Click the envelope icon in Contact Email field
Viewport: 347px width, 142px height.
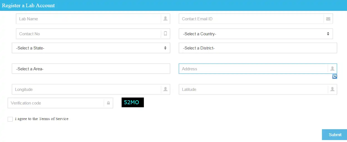pos(328,19)
